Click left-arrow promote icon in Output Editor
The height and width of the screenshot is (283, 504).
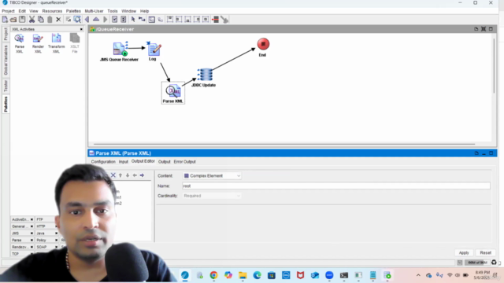[x=135, y=175]
